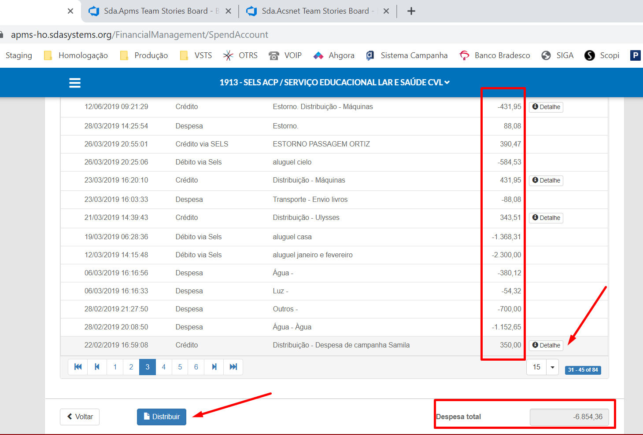
Task: Select the aluguel casa description
Action: [292, 237]
